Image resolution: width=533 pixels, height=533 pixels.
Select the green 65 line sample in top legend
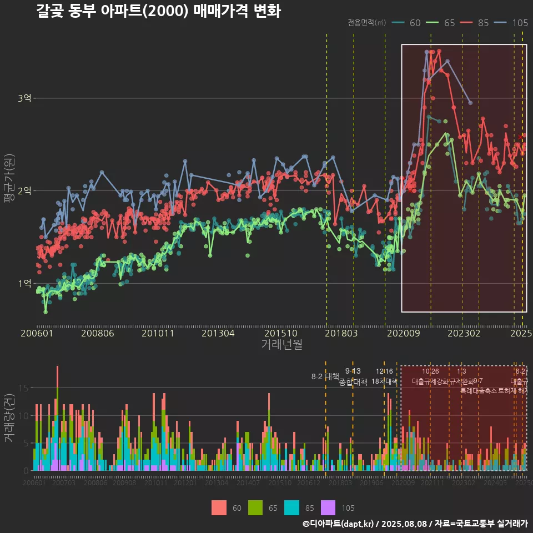[433, 23]
